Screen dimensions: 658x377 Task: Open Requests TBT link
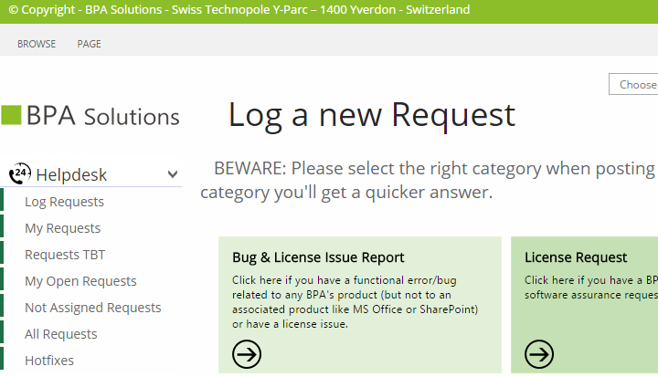(x=65, y=255)
